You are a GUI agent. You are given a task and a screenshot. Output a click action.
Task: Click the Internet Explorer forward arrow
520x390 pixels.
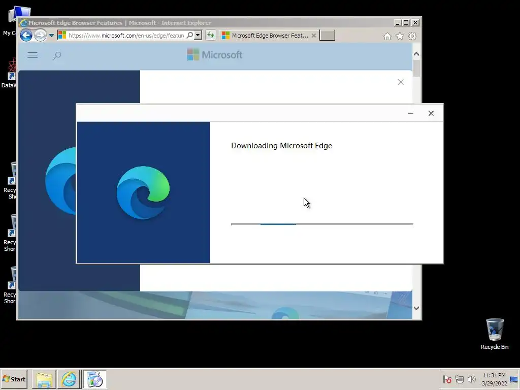(40, 35)
